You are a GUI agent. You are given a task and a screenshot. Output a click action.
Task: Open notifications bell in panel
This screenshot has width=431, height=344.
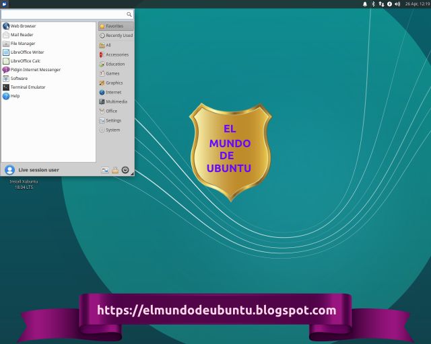pos(365,4)
